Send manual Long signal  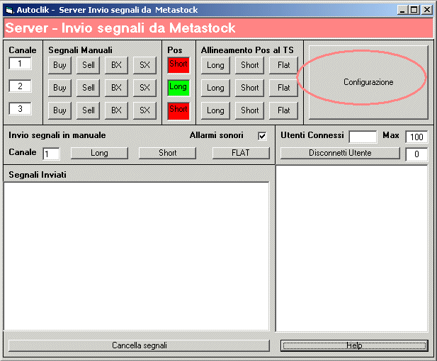coord(99,153)
